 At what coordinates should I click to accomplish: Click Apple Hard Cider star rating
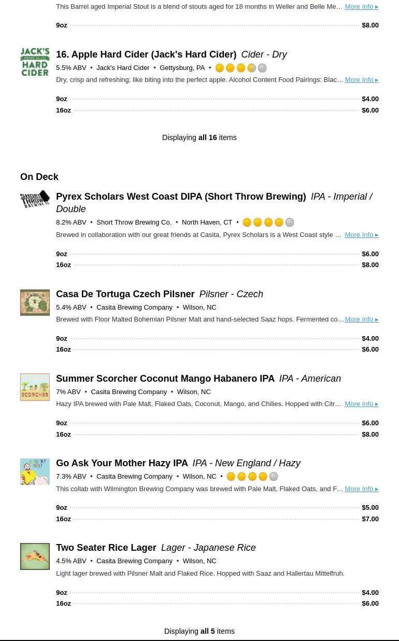point(241,68)
